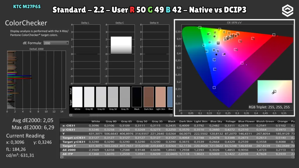299x168 pixels.
Task: Click the 9,2939 ΔE ITP cell
Action: pos(281,154)
